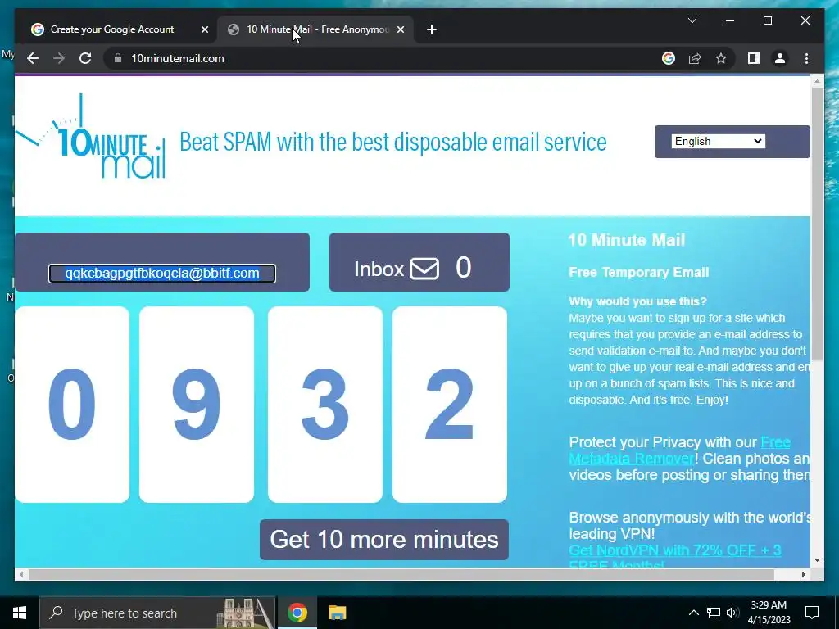
Task: Click the address bar URL 10minutemail.com
Action: (178, 58)
